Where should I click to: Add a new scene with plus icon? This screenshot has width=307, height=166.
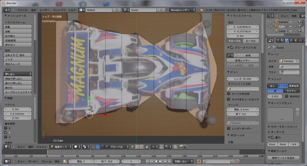pos(159,10)
